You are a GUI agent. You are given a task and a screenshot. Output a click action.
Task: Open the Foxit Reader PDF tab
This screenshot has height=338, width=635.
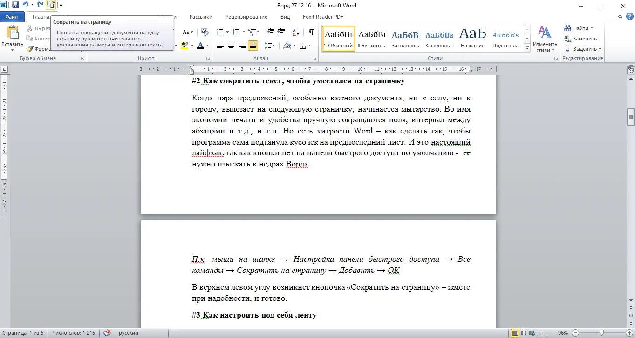[x=323, y=17]
